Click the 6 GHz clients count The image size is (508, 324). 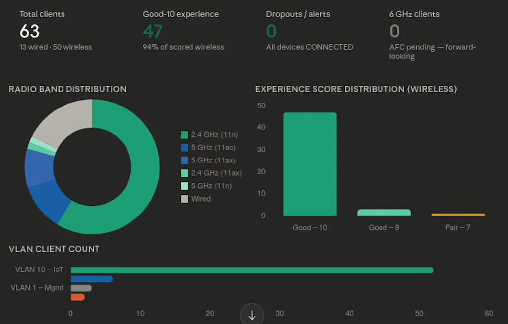pyautogui.click(x=394, y=31)
